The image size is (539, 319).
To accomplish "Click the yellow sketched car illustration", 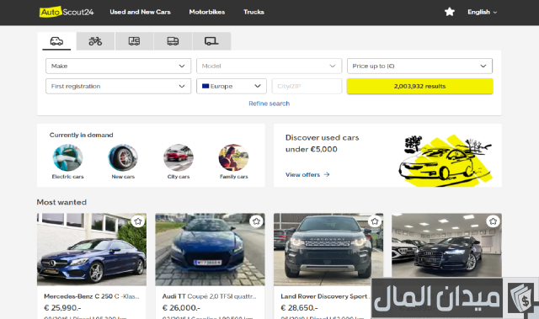I will tap(446, 161).
